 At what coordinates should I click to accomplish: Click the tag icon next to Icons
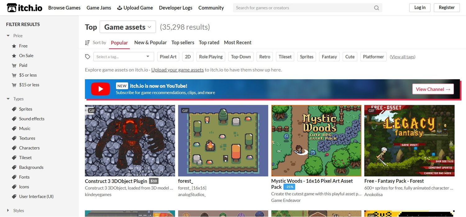tap(14, 187)
